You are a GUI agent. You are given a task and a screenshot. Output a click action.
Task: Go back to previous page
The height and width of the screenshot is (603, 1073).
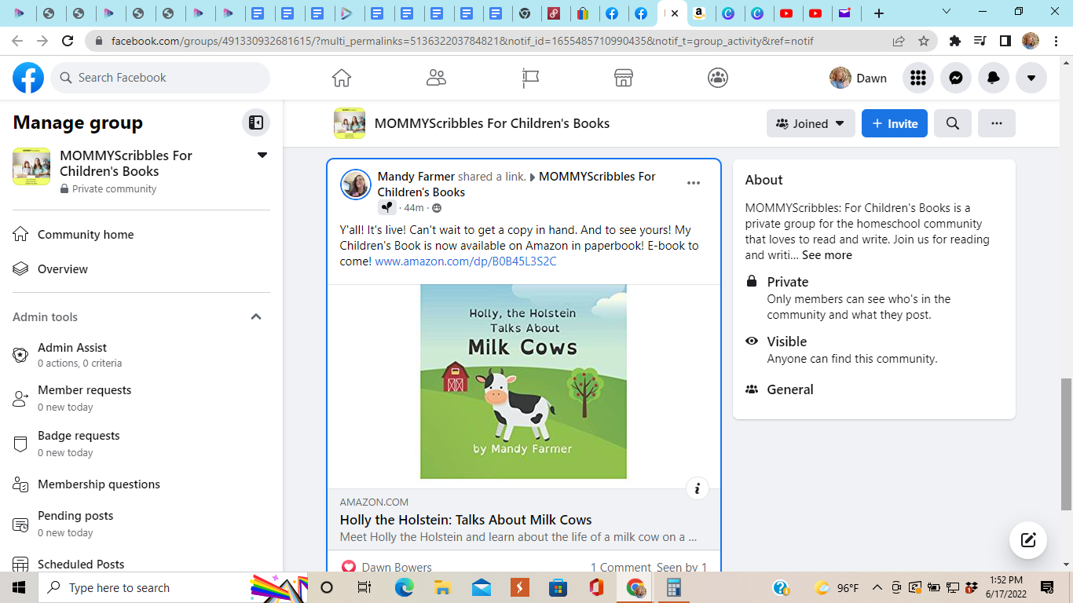tap(17, 41)
